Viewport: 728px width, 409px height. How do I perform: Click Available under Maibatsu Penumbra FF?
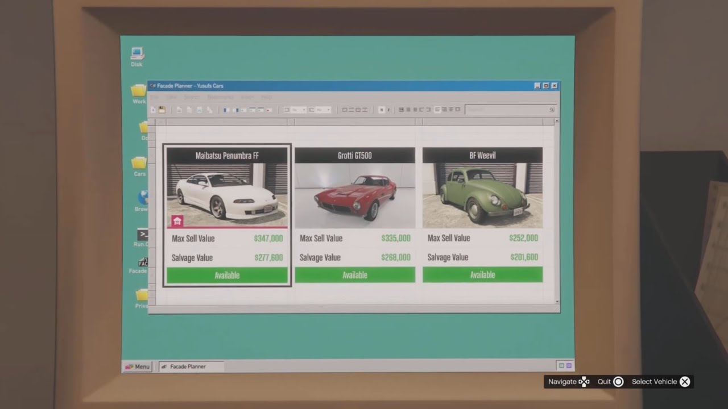pyautogui.click(x=227, y=276)
